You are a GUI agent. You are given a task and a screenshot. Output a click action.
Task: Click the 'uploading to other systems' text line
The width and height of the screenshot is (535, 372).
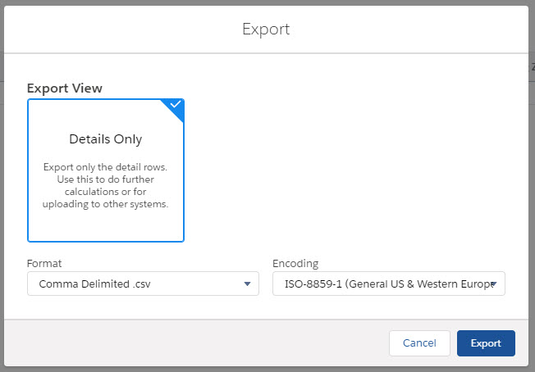(x=105, y=204)
